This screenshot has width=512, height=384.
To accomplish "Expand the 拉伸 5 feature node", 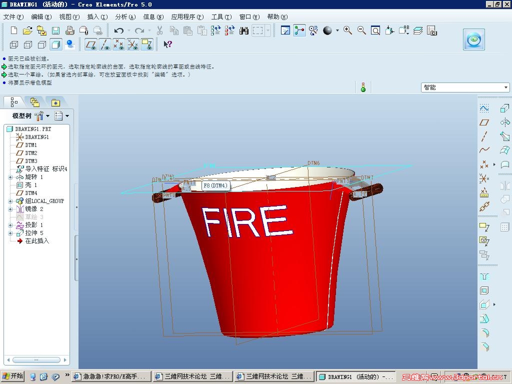I will [10, 232].
